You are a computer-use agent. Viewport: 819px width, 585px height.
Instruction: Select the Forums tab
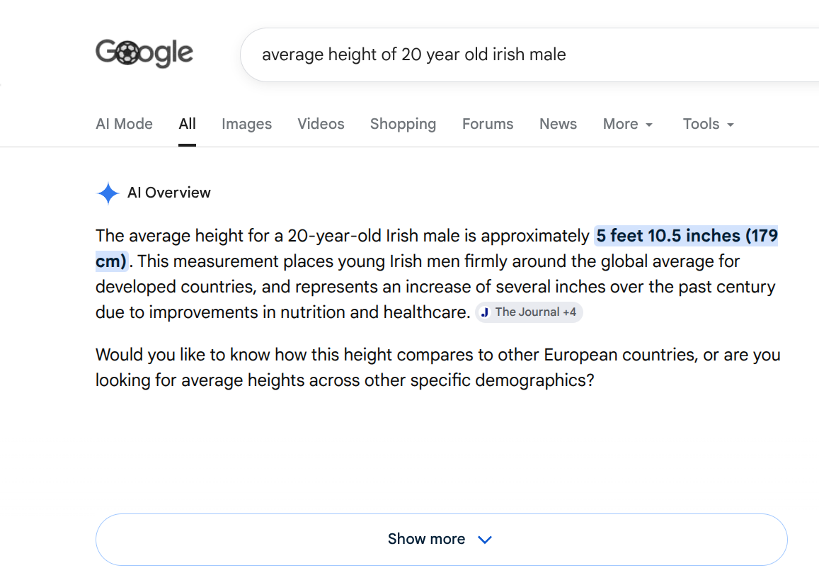click(x=488, y=124)
